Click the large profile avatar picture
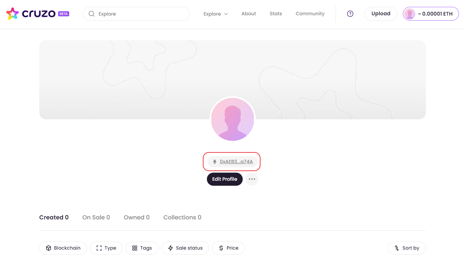The height and width of the screenshot is (268, 463). (232, 119)
